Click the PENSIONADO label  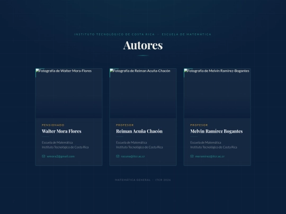click(x=53, y=125)
